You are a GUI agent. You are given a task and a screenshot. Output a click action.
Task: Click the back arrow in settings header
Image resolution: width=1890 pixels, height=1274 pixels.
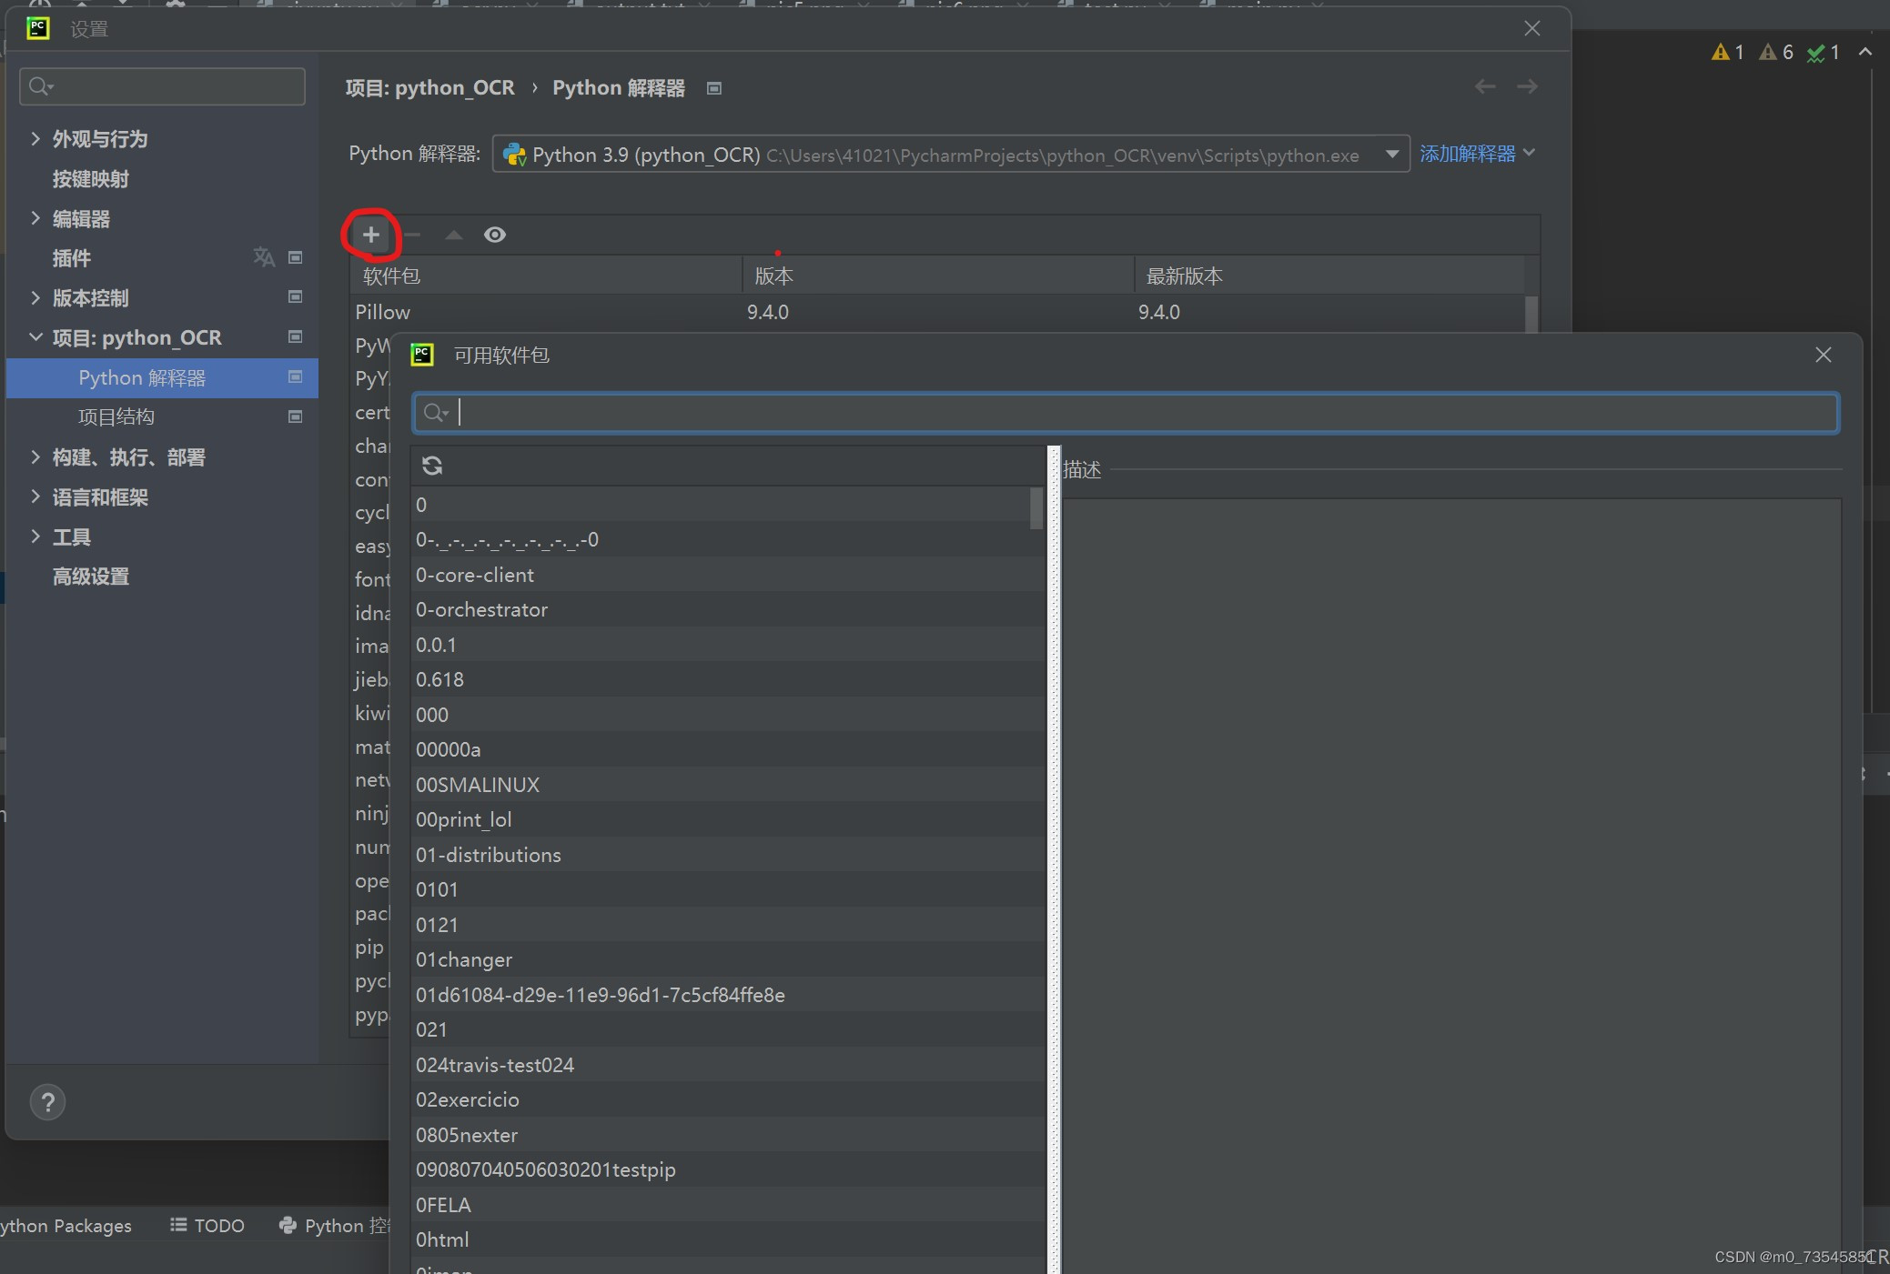tap(1485, 86)
